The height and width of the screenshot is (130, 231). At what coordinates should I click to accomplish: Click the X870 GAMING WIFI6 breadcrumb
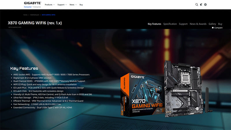coord(49,15)
